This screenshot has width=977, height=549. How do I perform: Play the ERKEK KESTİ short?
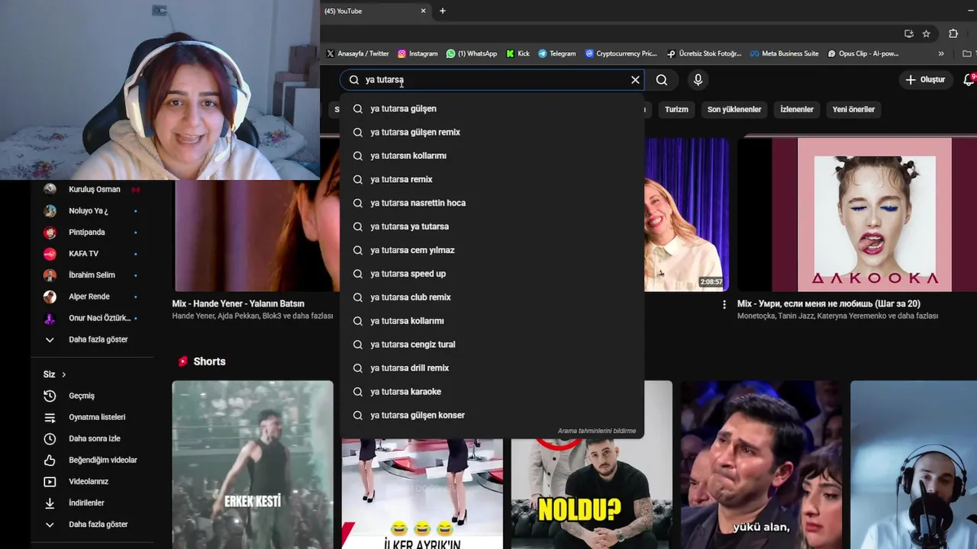tap(253, 464)
